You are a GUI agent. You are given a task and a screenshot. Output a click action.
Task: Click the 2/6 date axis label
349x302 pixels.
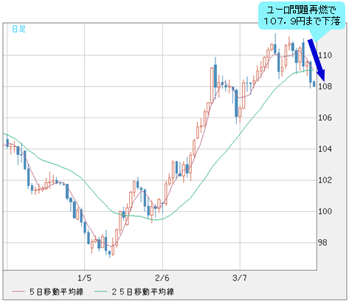click(x=162, y=278)
